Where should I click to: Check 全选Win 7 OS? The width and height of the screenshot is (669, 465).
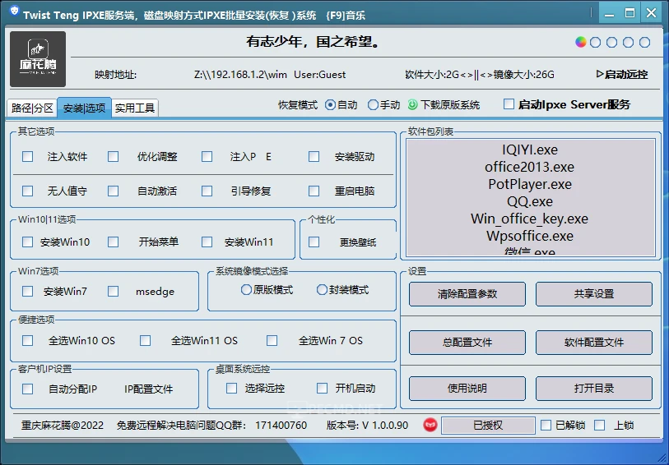pos(272,341)
